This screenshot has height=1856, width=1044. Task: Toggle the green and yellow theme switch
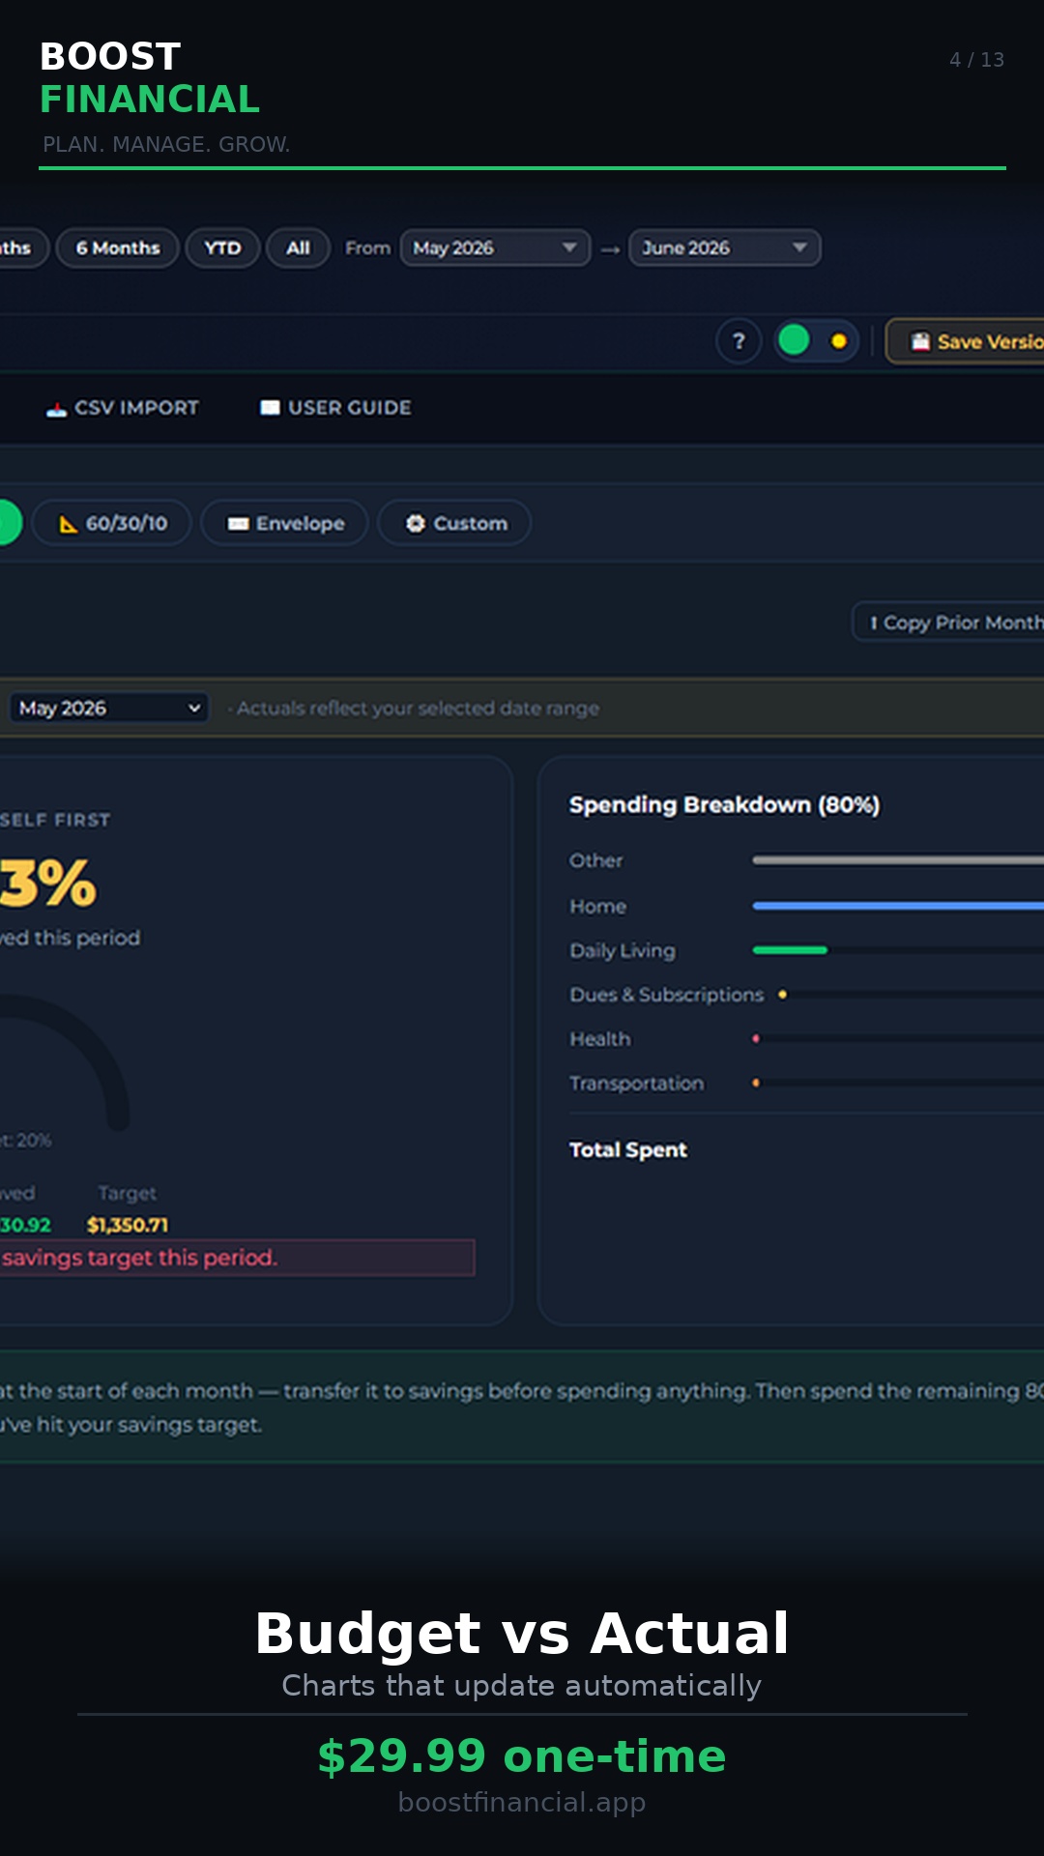click(x=816, y=340)
